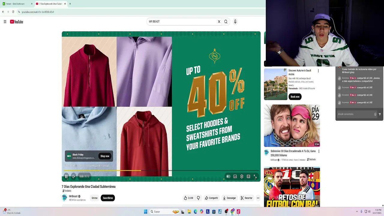Open options for Discover Autumn in Saudi Arabia ad
This screenshot has width=384, height=216.
tap(318, 71)
